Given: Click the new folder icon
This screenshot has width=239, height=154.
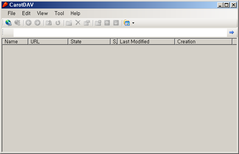Looking at the screenshot, I should tap(69, 23).
